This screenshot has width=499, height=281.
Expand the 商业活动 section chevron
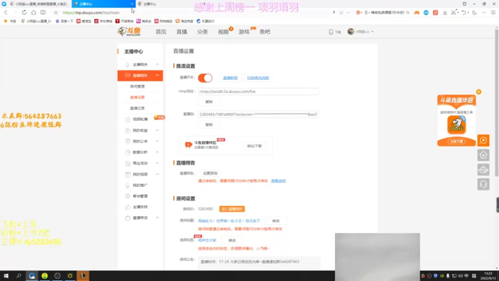[x=157, y=163]
